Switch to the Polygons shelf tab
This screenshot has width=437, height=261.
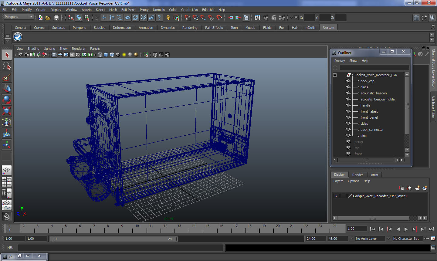click(x=79, y=28)
